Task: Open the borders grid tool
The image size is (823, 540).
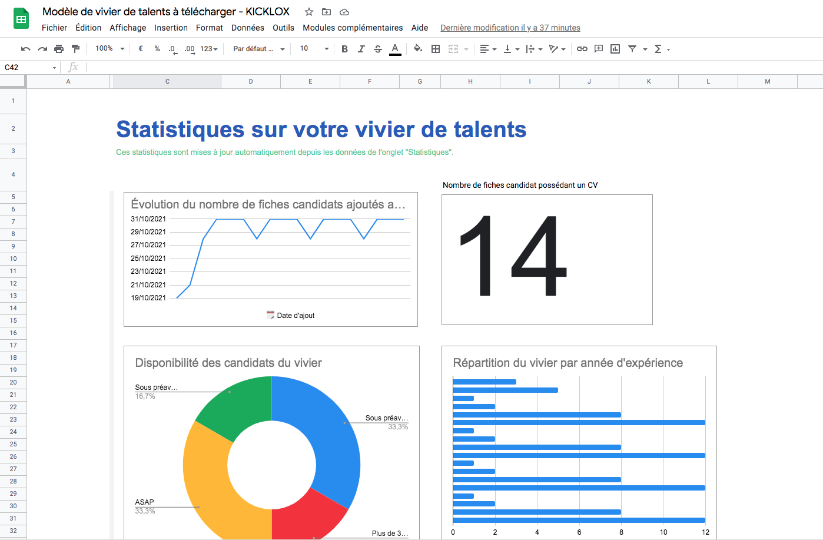Action: (x=436, y=49)
